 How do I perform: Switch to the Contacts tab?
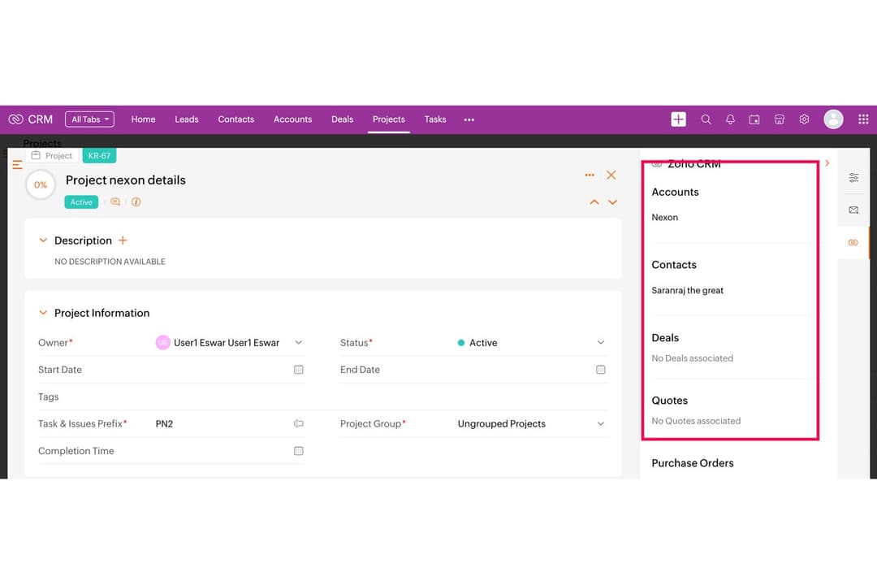236,119
